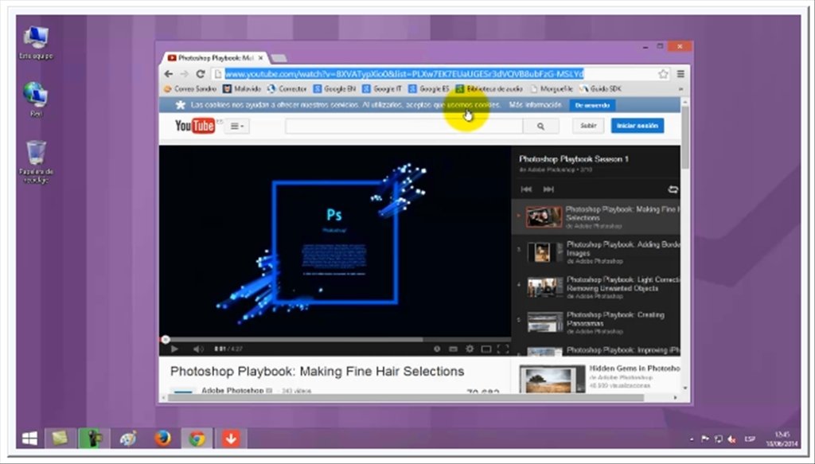Click the Iniciar sesión button

pyautogui.click(x=638, y=126)
